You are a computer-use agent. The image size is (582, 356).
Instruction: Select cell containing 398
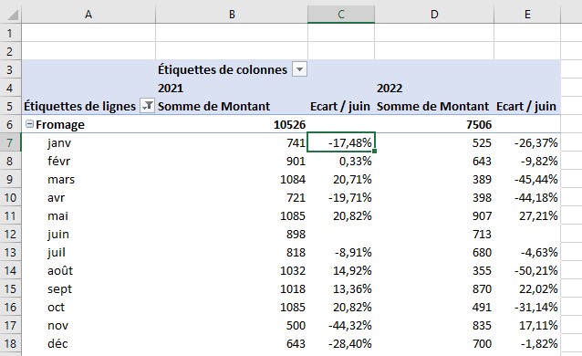pos(434,197)
